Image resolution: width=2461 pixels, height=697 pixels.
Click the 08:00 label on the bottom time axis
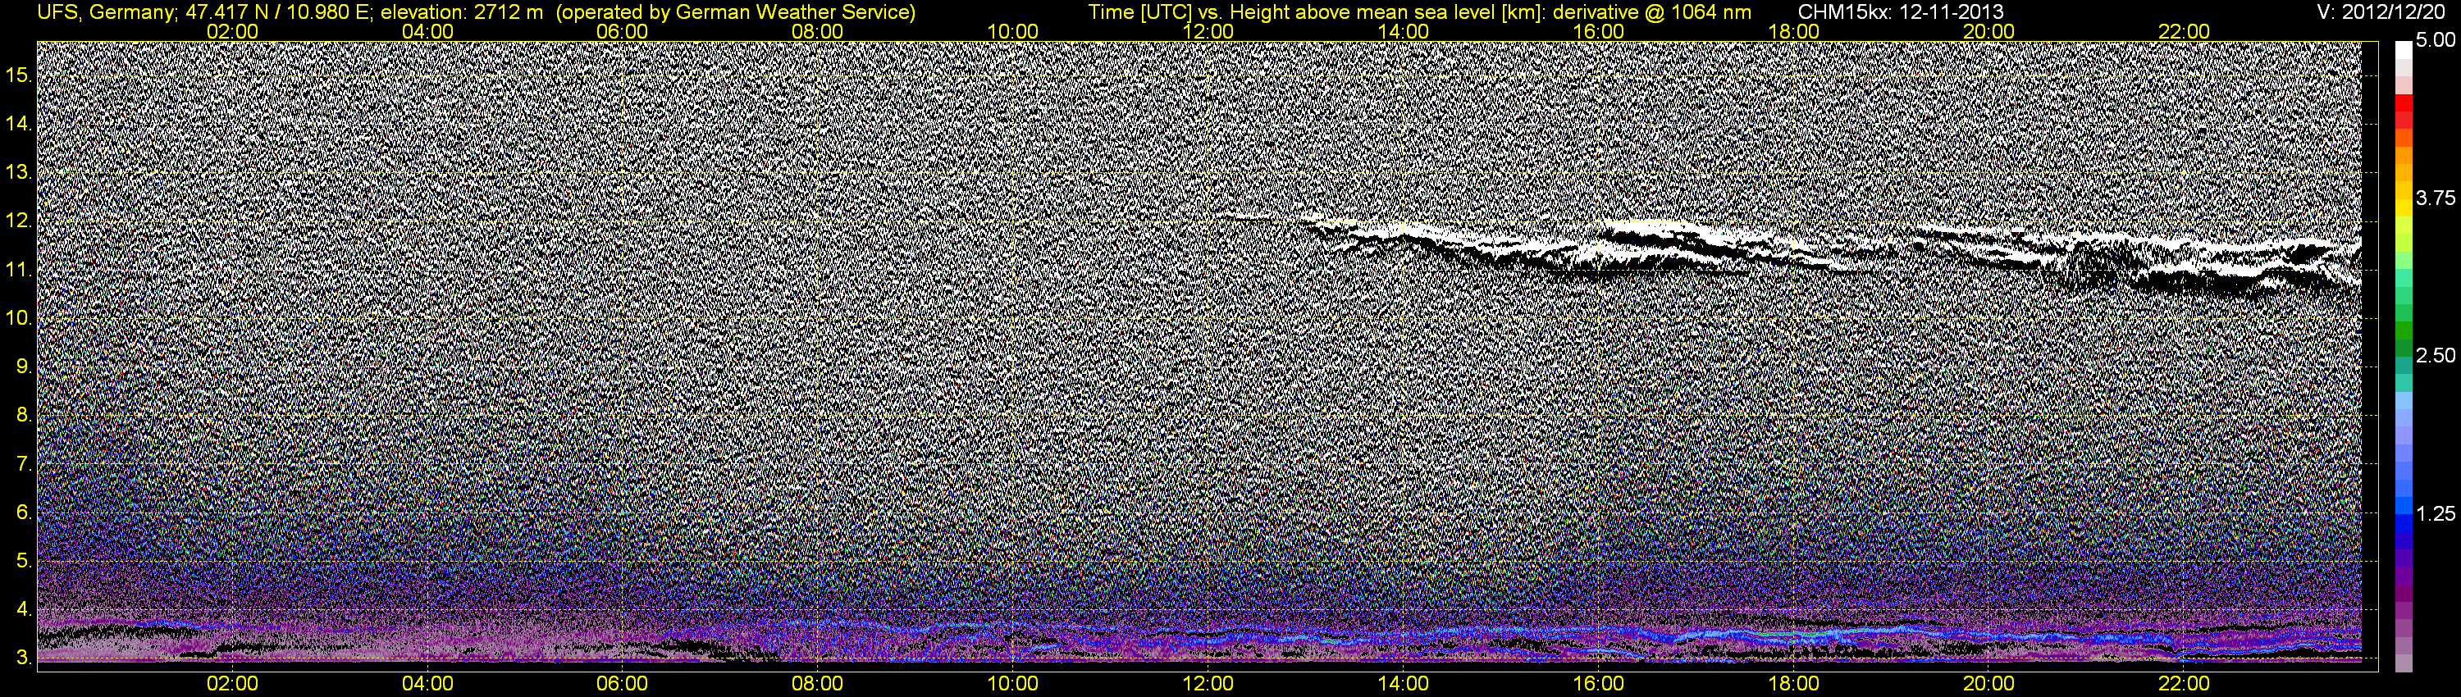(818, 684)
